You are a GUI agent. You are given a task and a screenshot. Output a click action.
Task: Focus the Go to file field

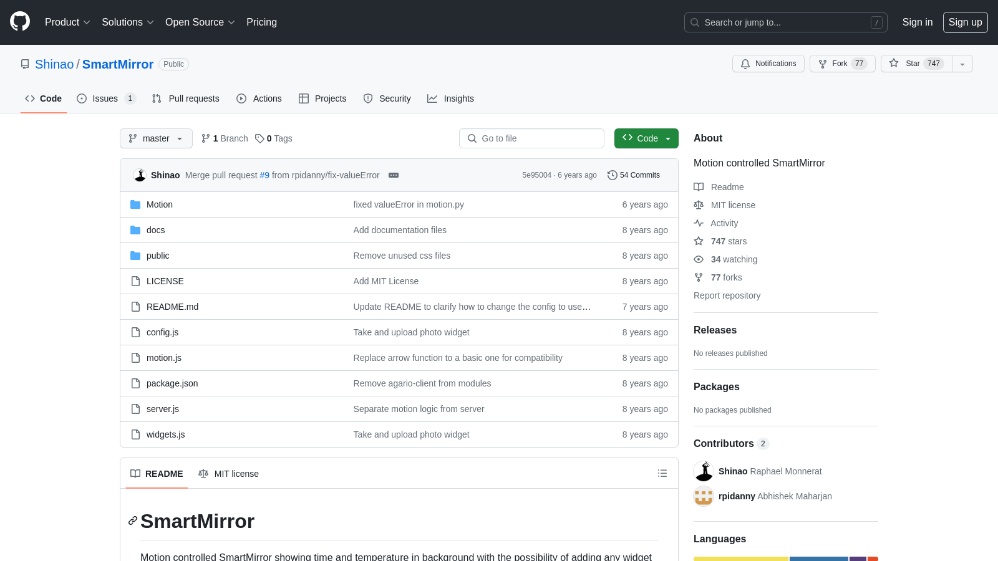531,138
